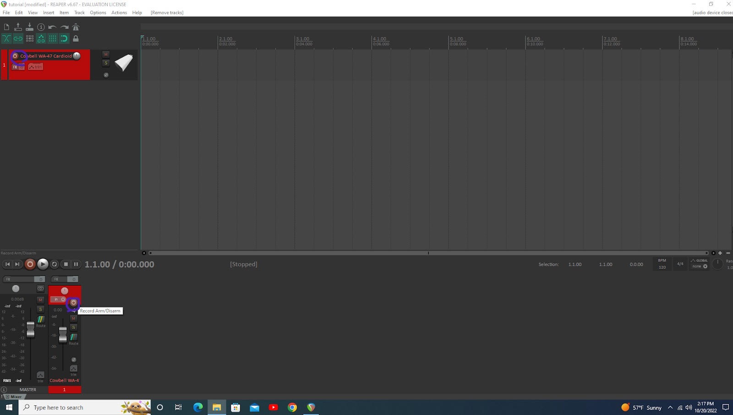Click the Redo arrow in toolbar

[x=64, y=27]
